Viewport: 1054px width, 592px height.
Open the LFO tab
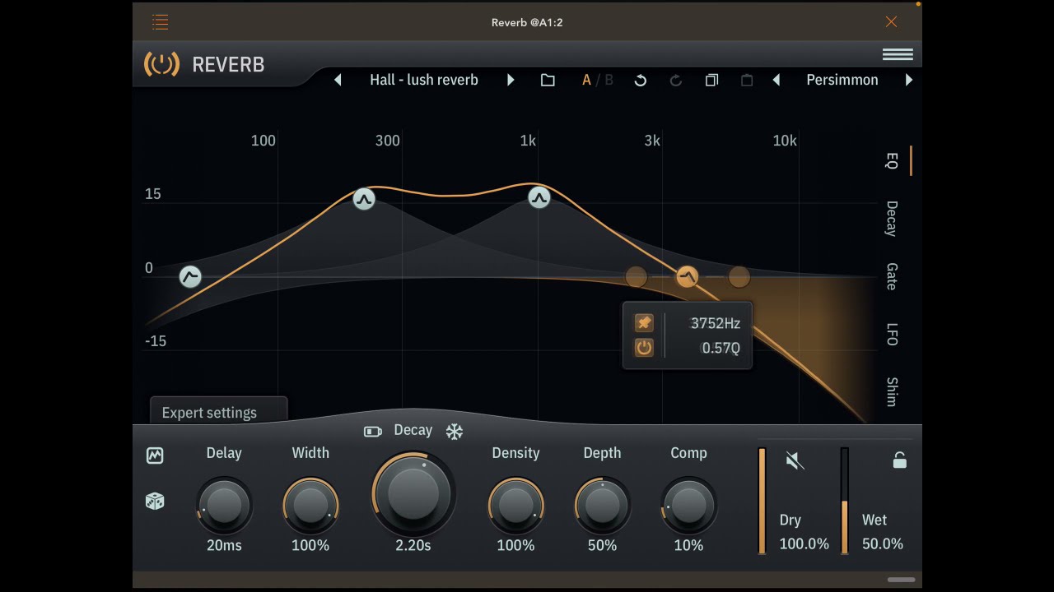pos(892,334)
